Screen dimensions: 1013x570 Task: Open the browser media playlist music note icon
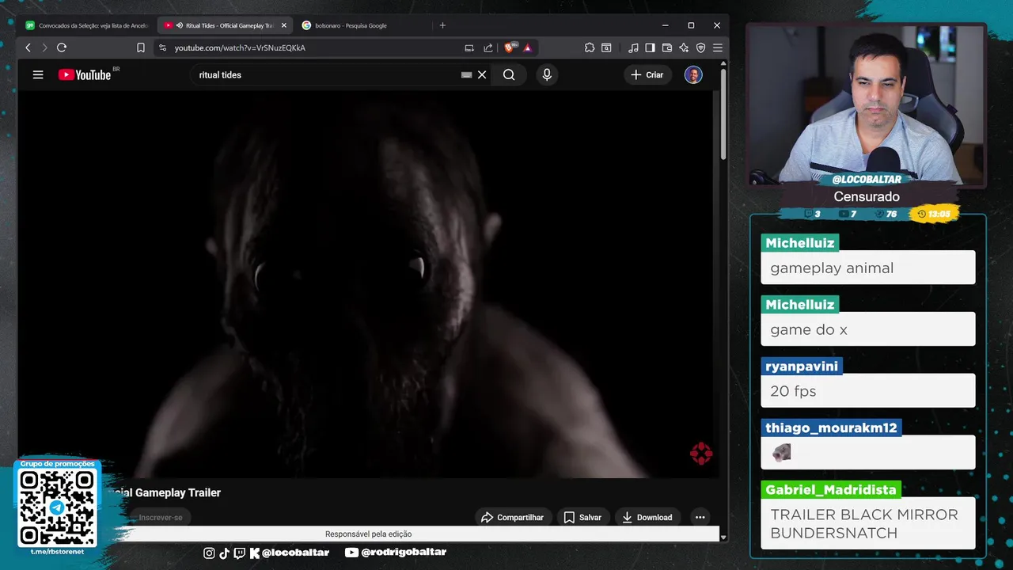coord(633,47)
